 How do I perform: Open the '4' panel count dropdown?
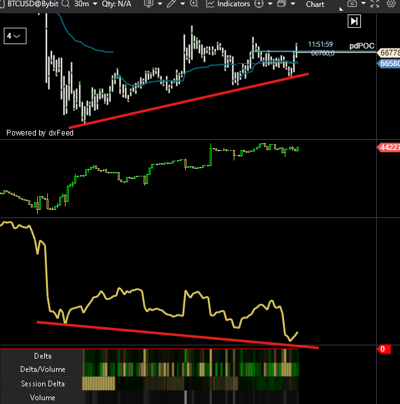15,36
